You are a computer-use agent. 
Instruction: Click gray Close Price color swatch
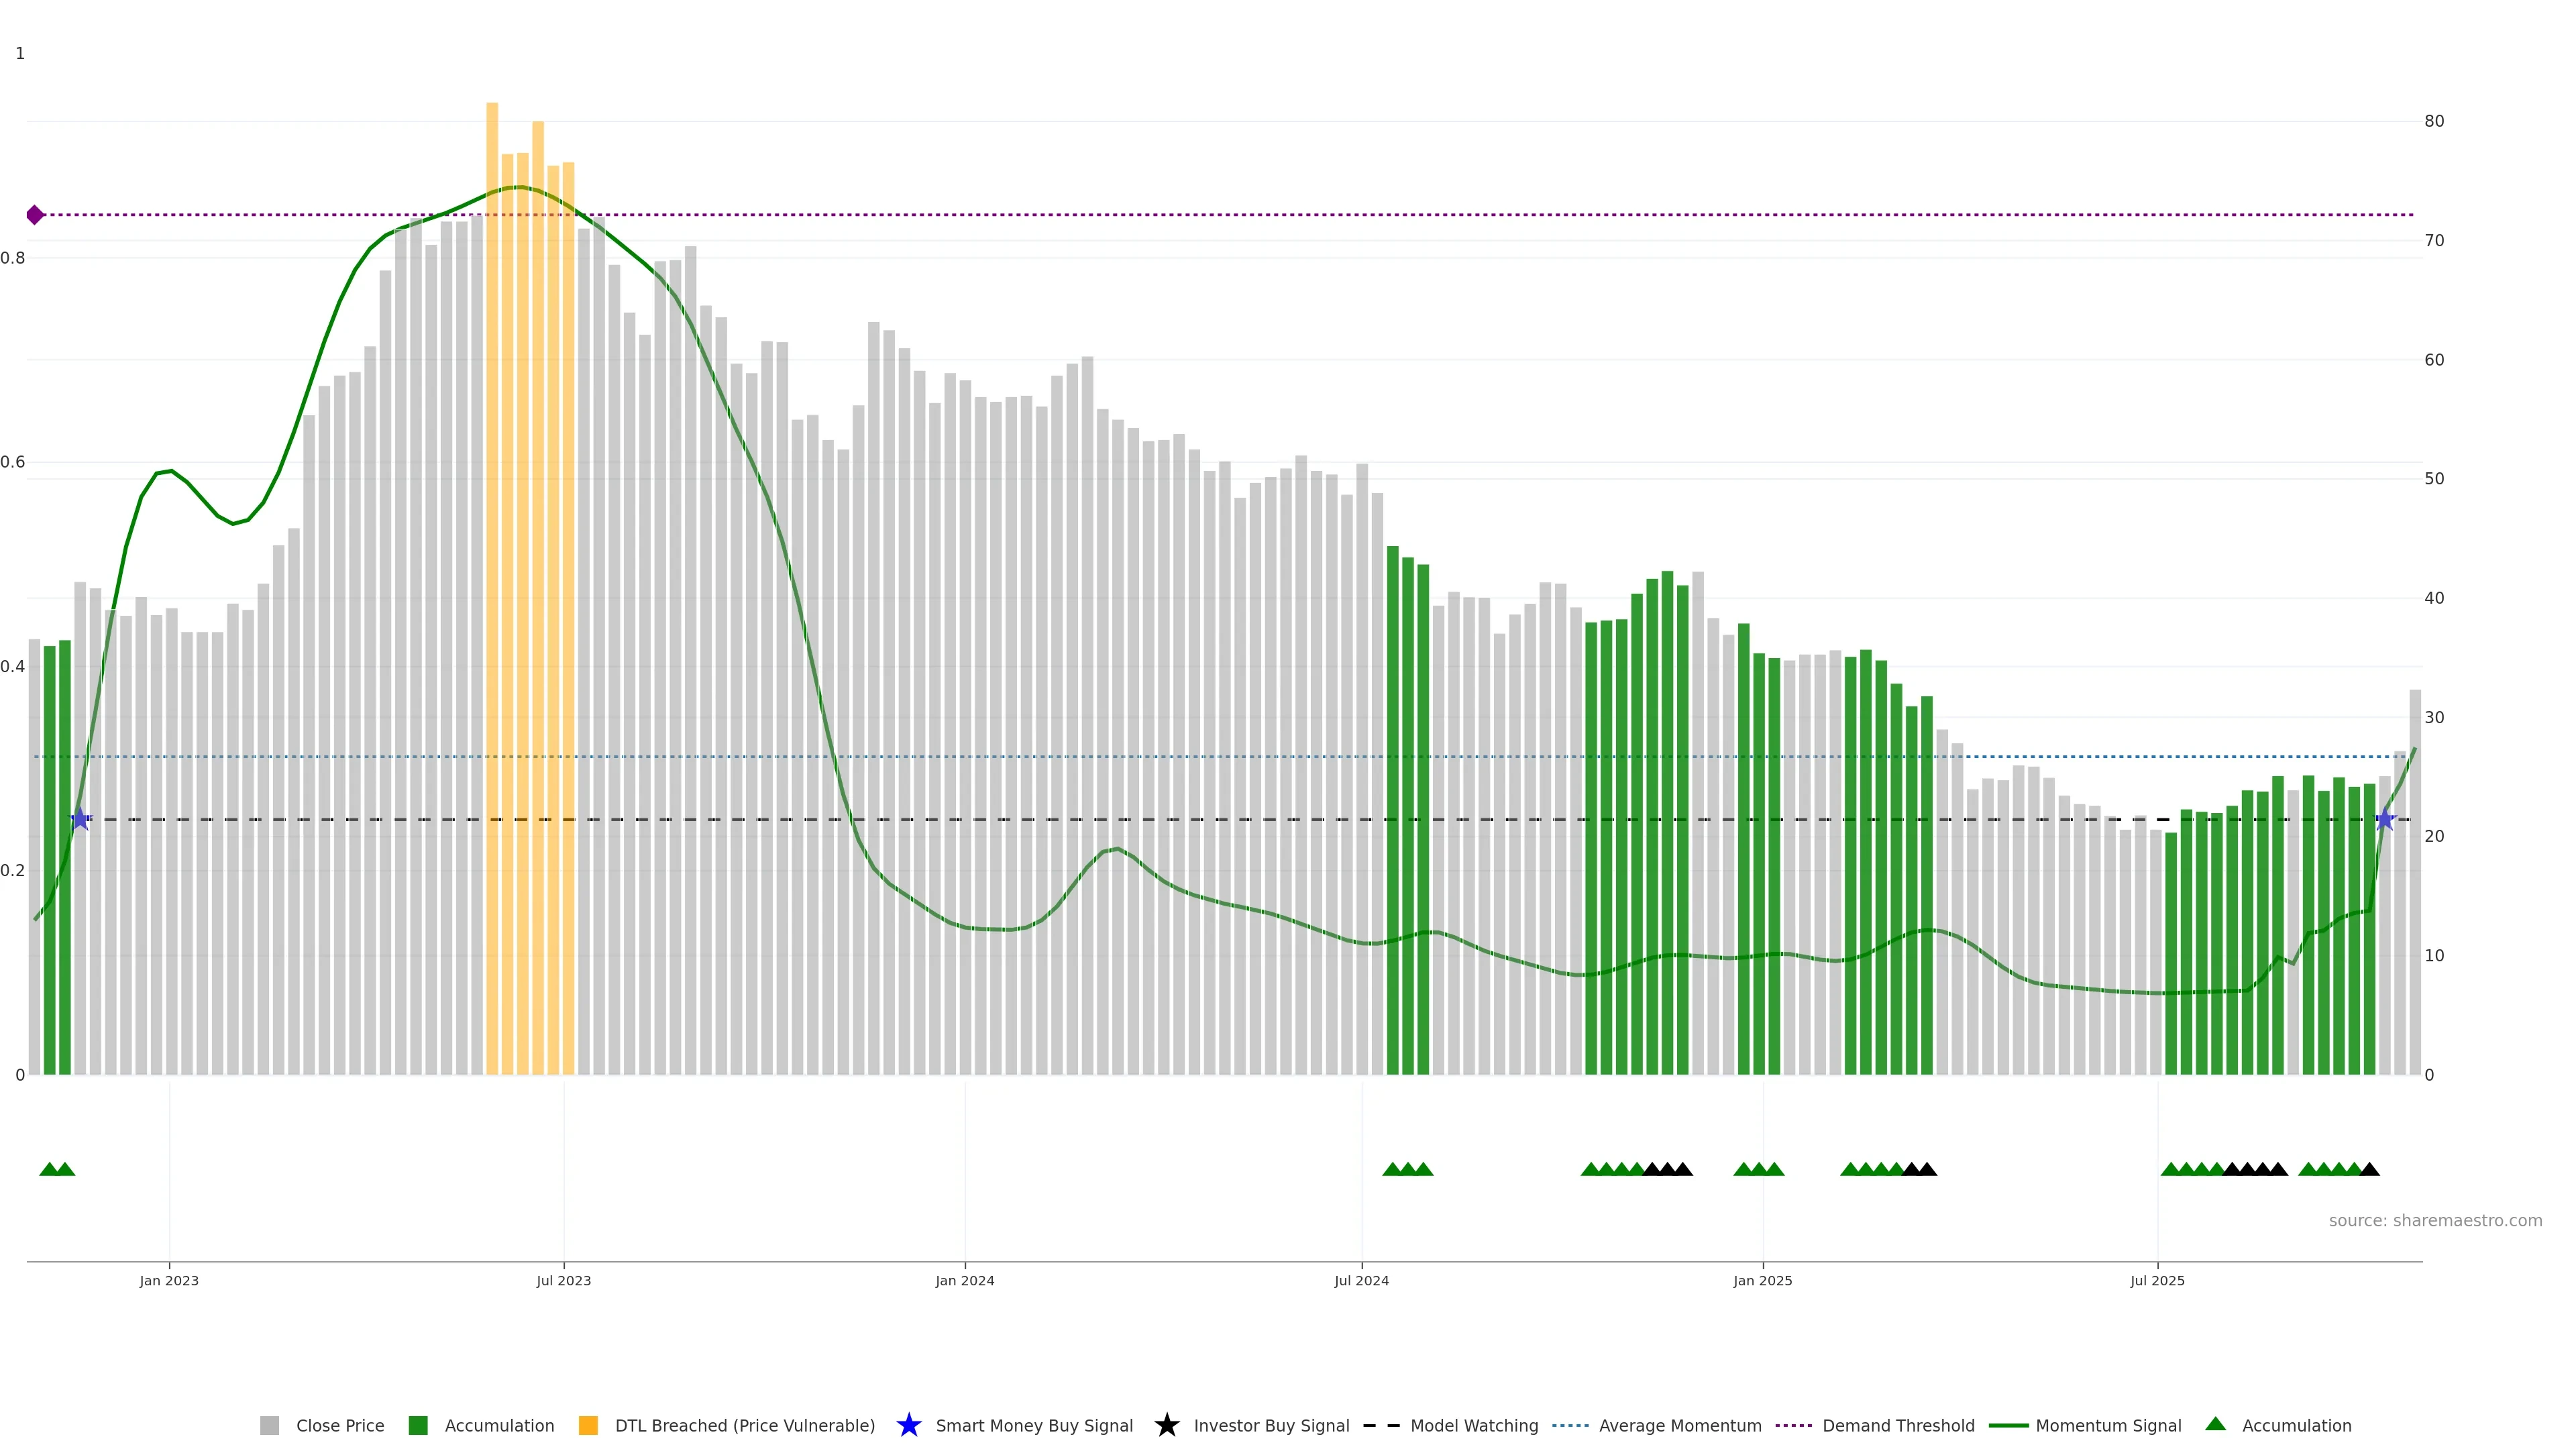click(270, 1426)
